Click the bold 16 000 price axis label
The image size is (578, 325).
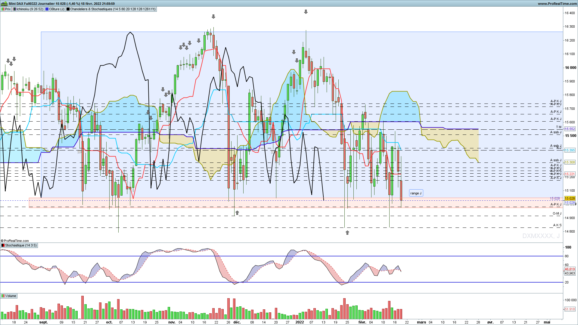(x=570, y=67)
